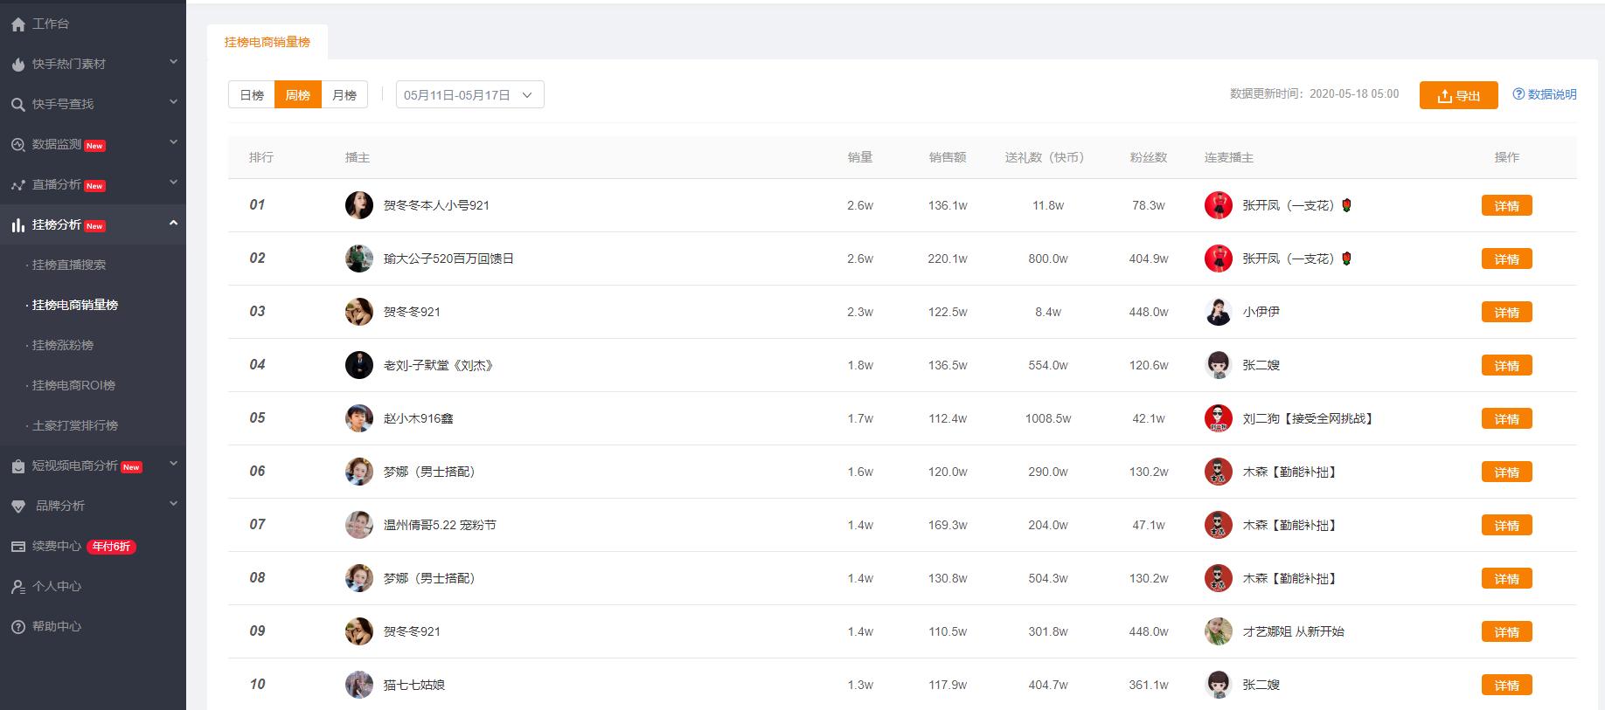Open the 数据说明 link
This screenshot has height=710, width=1605.
tap(1545, 94)
